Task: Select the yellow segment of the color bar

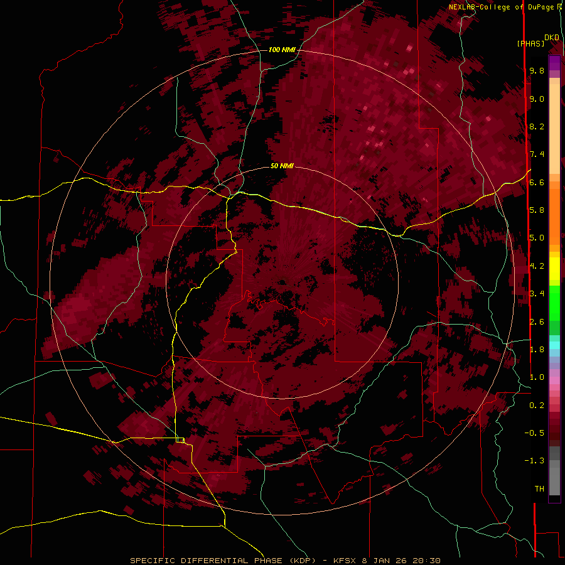Action: (554, 269)
